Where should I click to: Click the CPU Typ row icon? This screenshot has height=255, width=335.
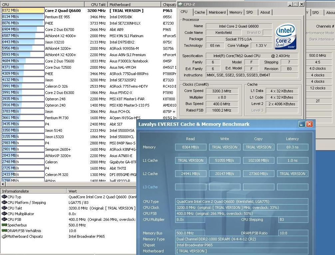point(4,197)
